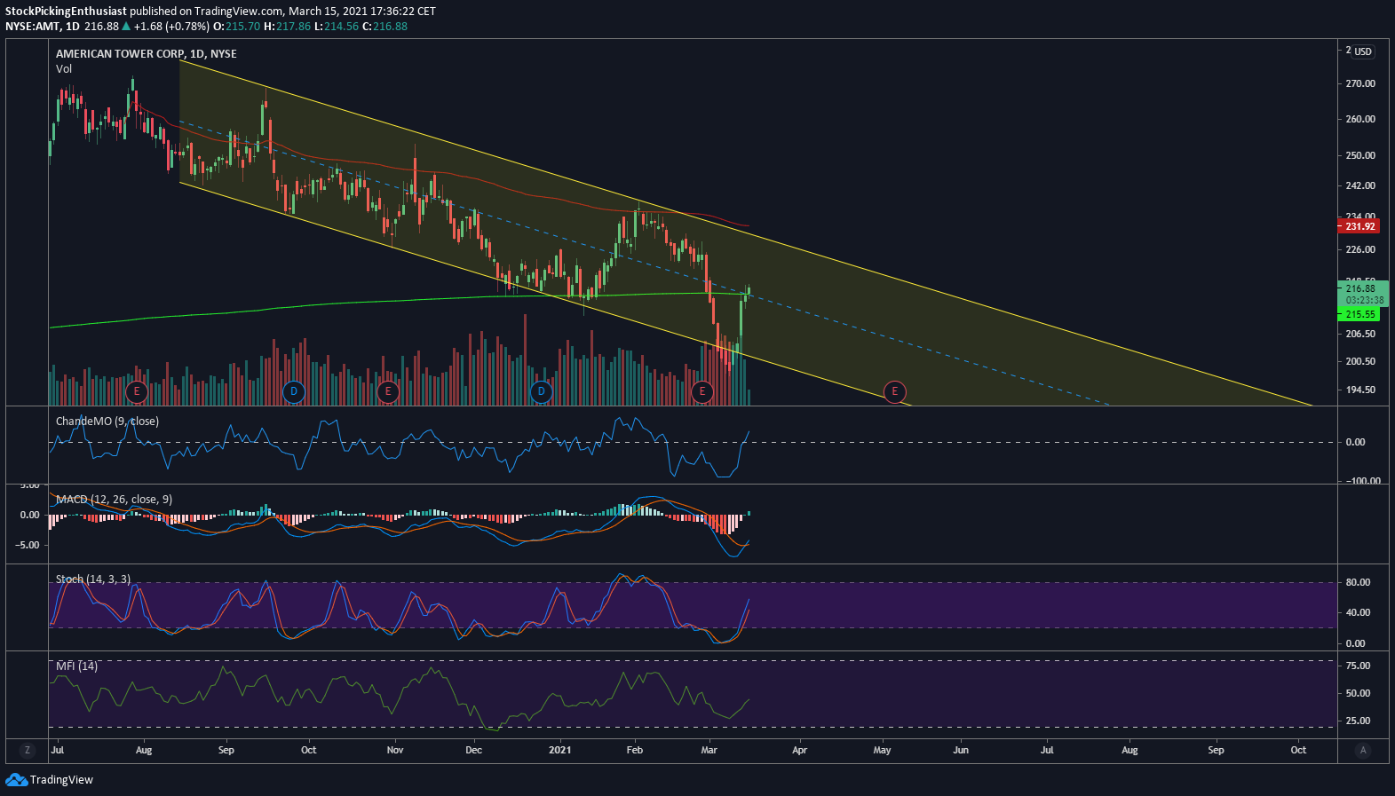
Task: Click the 250.00 price axis value
Action: [1360, 155]
